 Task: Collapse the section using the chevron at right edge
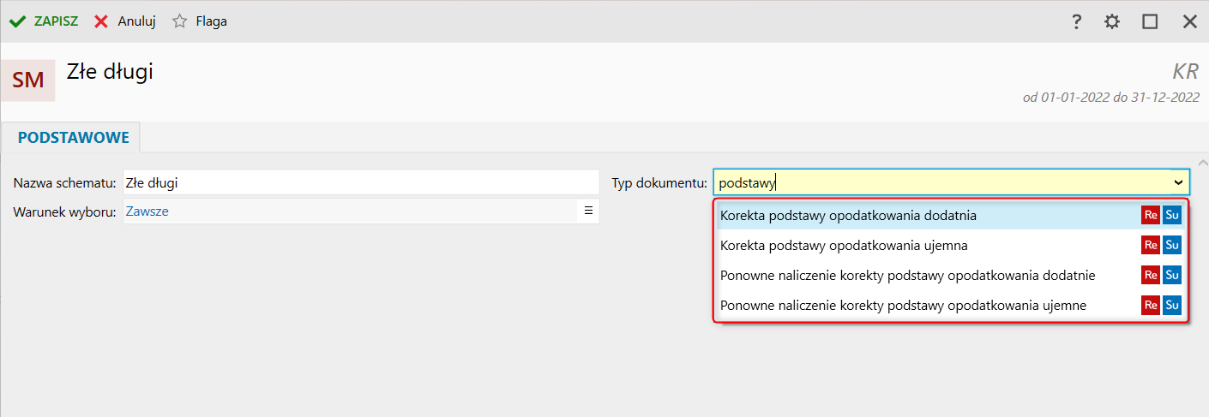(1202, 163)
